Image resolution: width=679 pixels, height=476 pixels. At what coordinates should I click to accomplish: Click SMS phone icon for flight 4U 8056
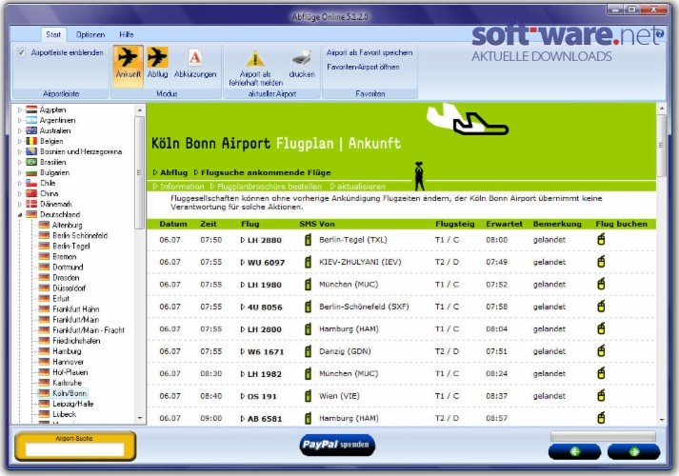(x=308, y=307)
